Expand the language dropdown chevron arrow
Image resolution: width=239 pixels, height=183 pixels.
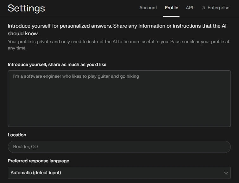click(x=226, y=173)
